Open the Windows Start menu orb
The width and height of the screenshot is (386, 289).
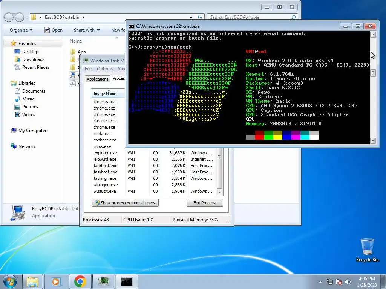[x=10, y=281]
